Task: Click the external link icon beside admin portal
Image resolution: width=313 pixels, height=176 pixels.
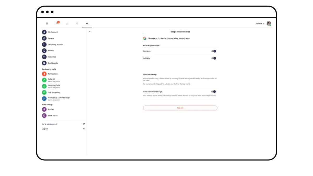Action: click(84, 124)
